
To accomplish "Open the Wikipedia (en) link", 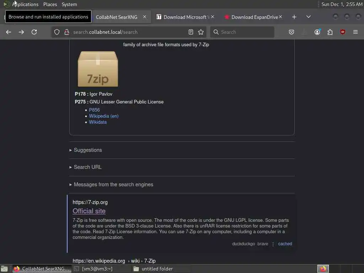I will (104, 116).
